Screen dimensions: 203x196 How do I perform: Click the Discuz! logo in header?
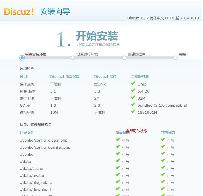(x=19, y=11)
